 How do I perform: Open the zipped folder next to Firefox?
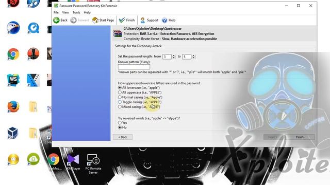(x=33, y=106)
